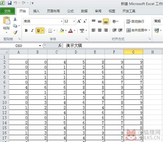Viewport: 163px width, 142px height.
Task: Click the Name Box showing G60
Action: click(19, 46)
